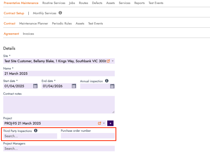Image resolution: width=210 pixels, height=154 pixels.
Task: Open the Project Managers search box
Action: [x=59, y=149]
